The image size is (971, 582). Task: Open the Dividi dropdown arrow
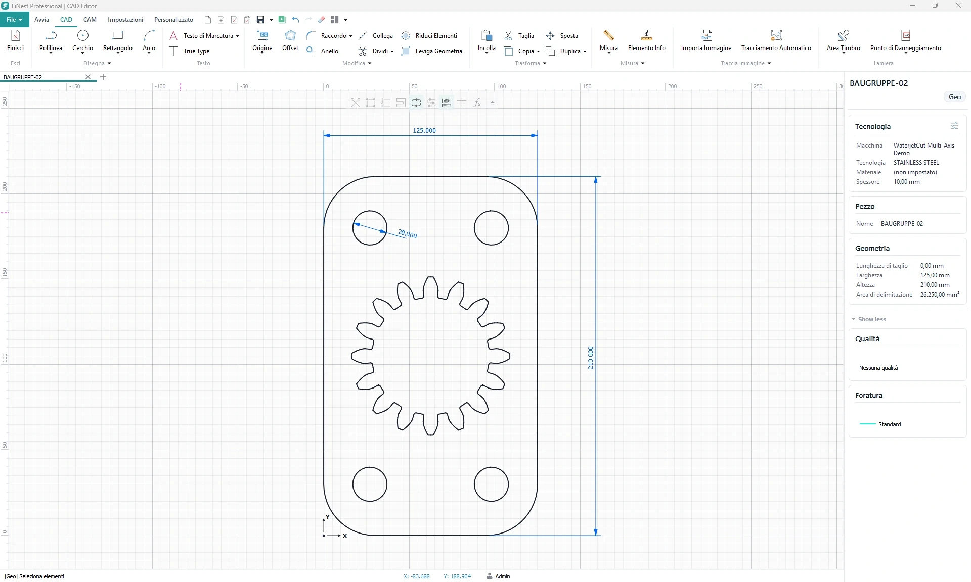click(x=392, y=52)
